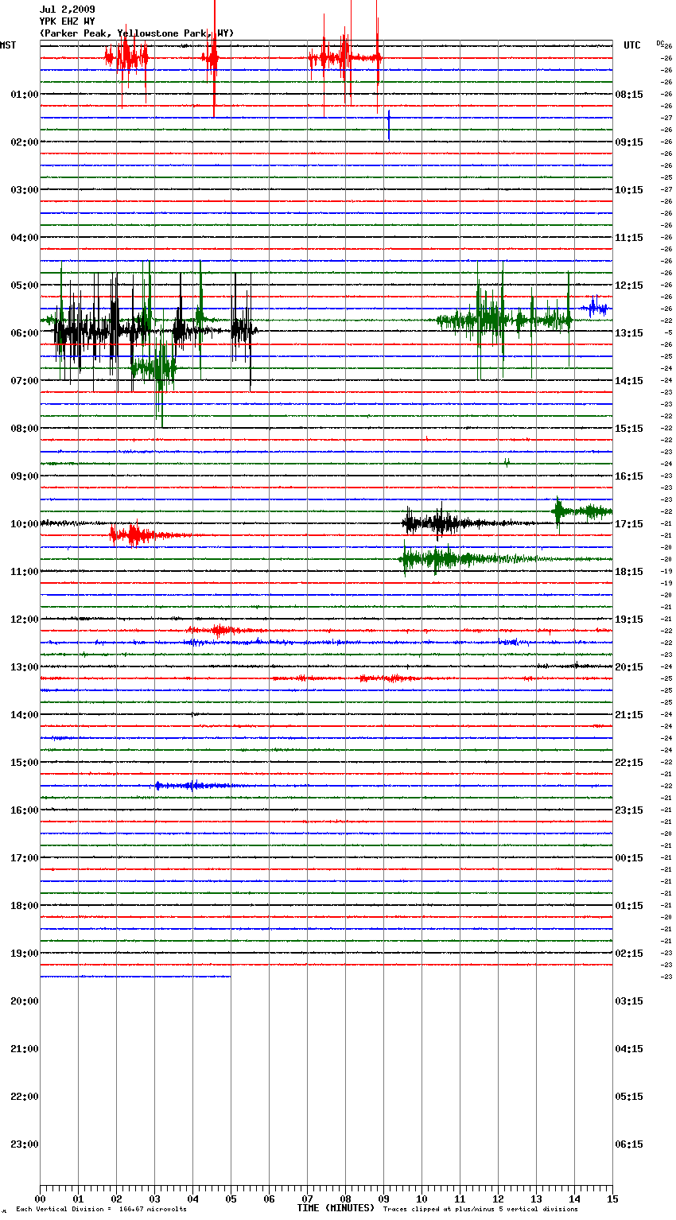Select the 12:00 MST time label
This screenshot has width=676, height=1220.
click(x=25, y=620)
